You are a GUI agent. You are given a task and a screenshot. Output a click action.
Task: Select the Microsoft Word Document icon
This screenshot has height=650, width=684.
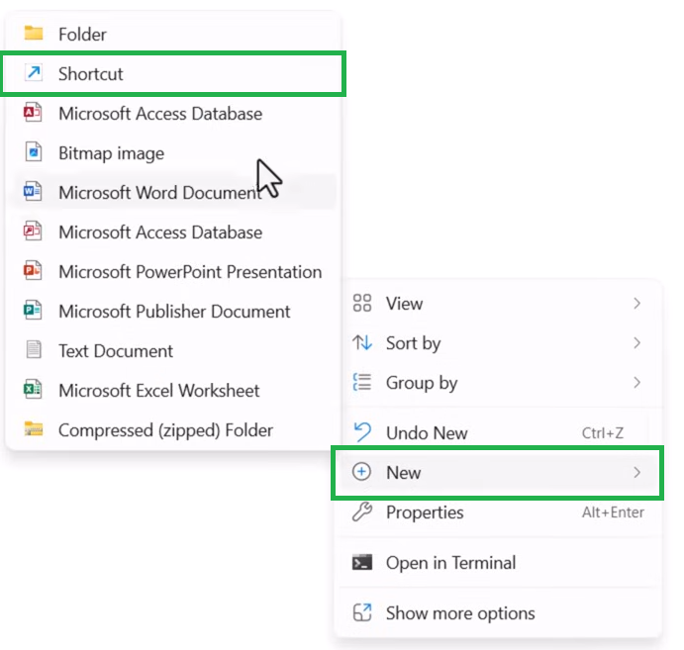[x=34, y=193]
